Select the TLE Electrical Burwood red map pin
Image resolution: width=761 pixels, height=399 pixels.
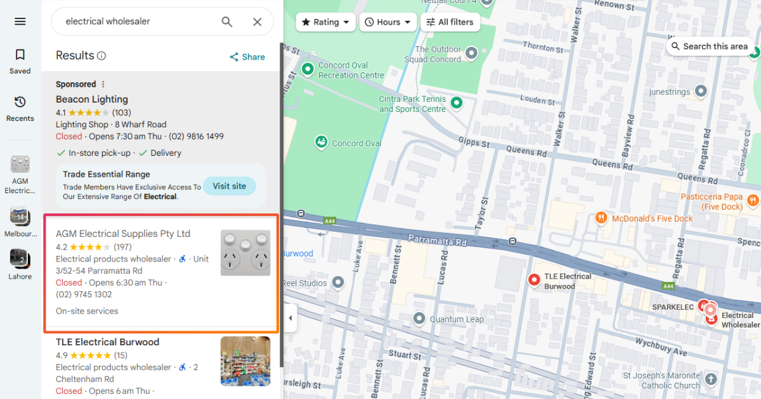534,279
